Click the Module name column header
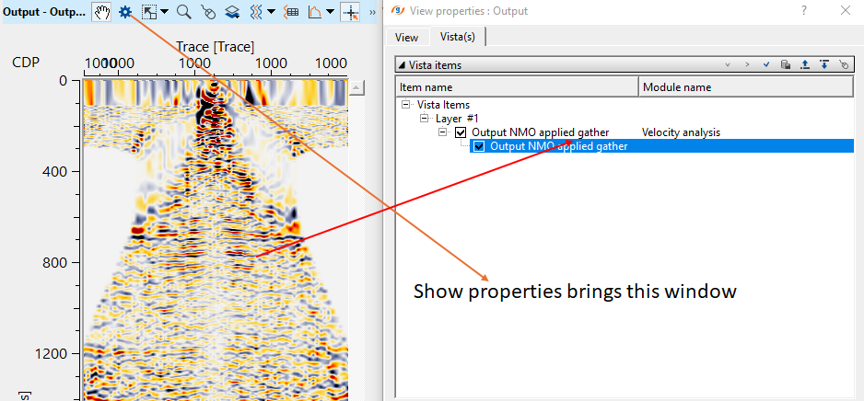Image resolution: width=864 pixels, height=401 pixels. click(746, 86)
